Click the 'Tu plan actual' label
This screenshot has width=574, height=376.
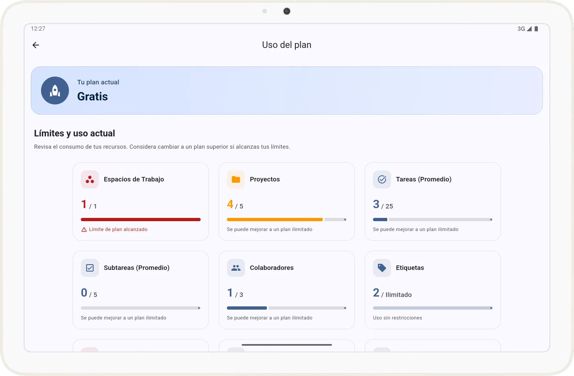(x=98, y=82)
